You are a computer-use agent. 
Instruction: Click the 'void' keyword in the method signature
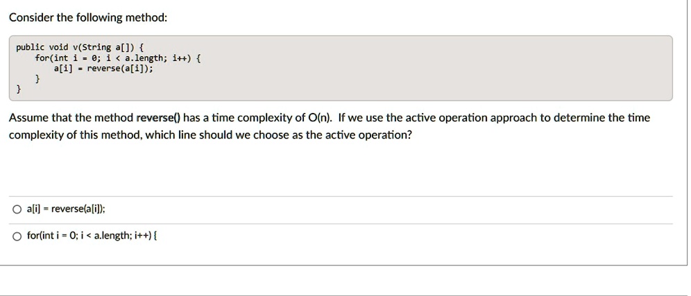pyautogui.click(x=59, y=48)
